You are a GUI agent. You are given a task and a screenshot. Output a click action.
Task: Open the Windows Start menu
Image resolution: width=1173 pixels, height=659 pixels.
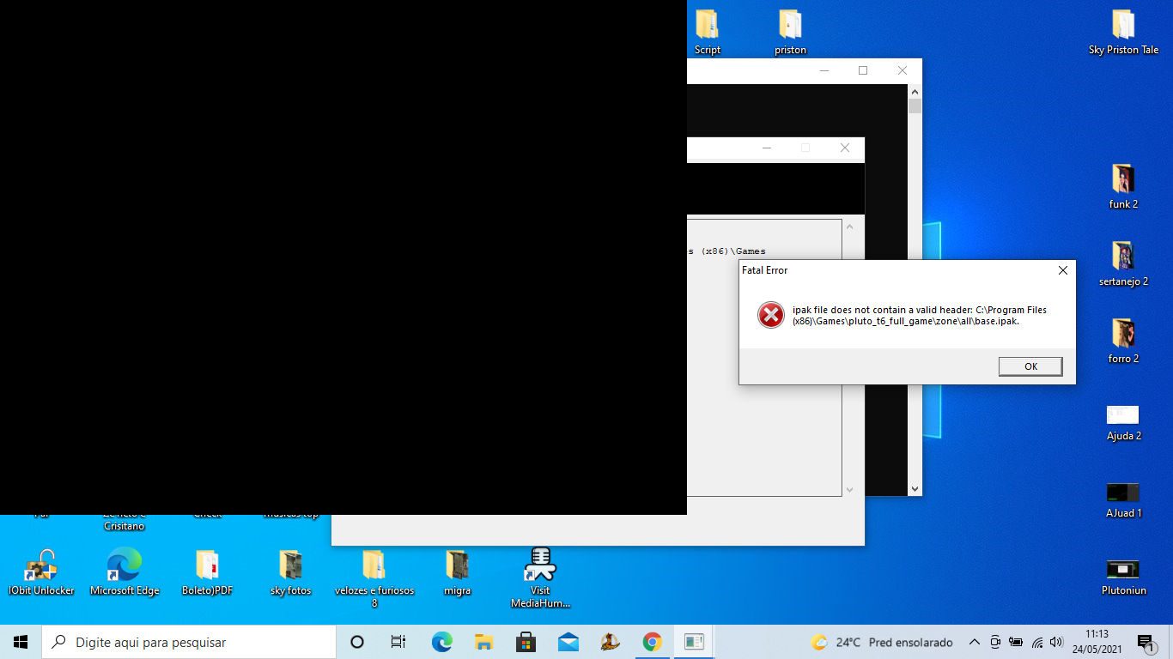[21, 642]
